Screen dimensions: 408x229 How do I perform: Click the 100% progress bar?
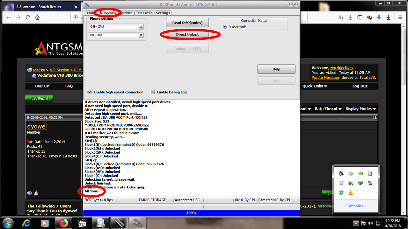tap(191, 212)
